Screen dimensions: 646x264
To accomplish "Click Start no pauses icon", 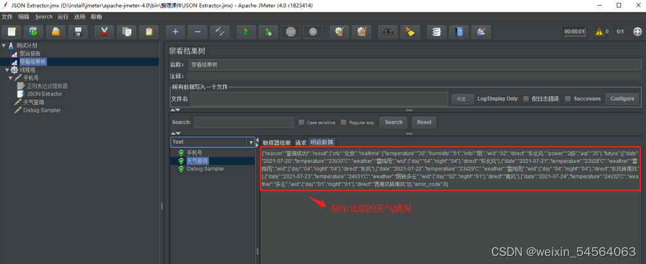I will point(269,32).
